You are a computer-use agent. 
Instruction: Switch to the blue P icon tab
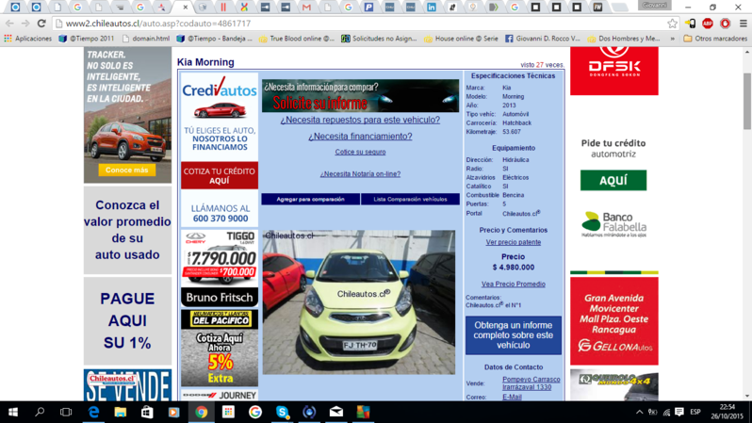[368, 8]
